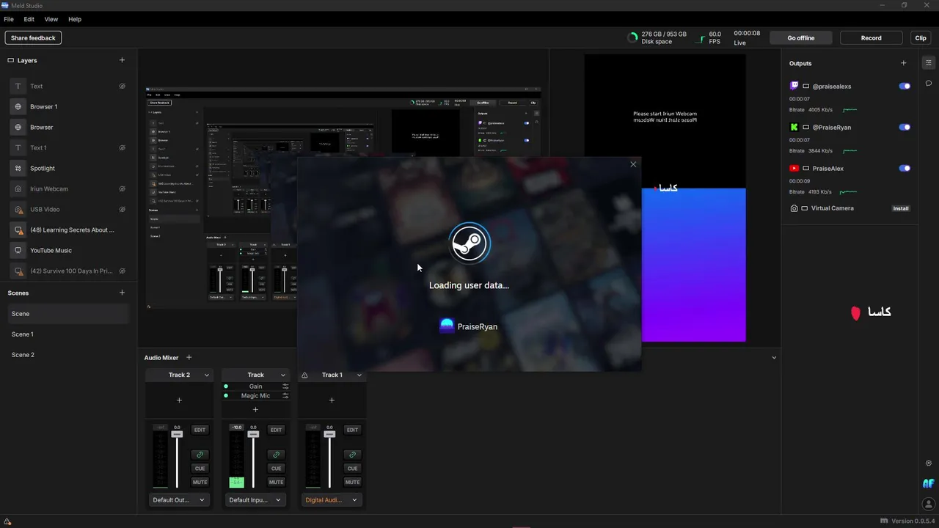Open the Default Out... device dropdown
The image size is (939, 528).
tap(178, 500)
